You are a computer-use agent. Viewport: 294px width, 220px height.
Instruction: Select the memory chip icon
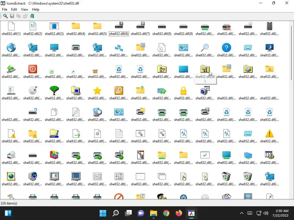click(x=269, y=26)
